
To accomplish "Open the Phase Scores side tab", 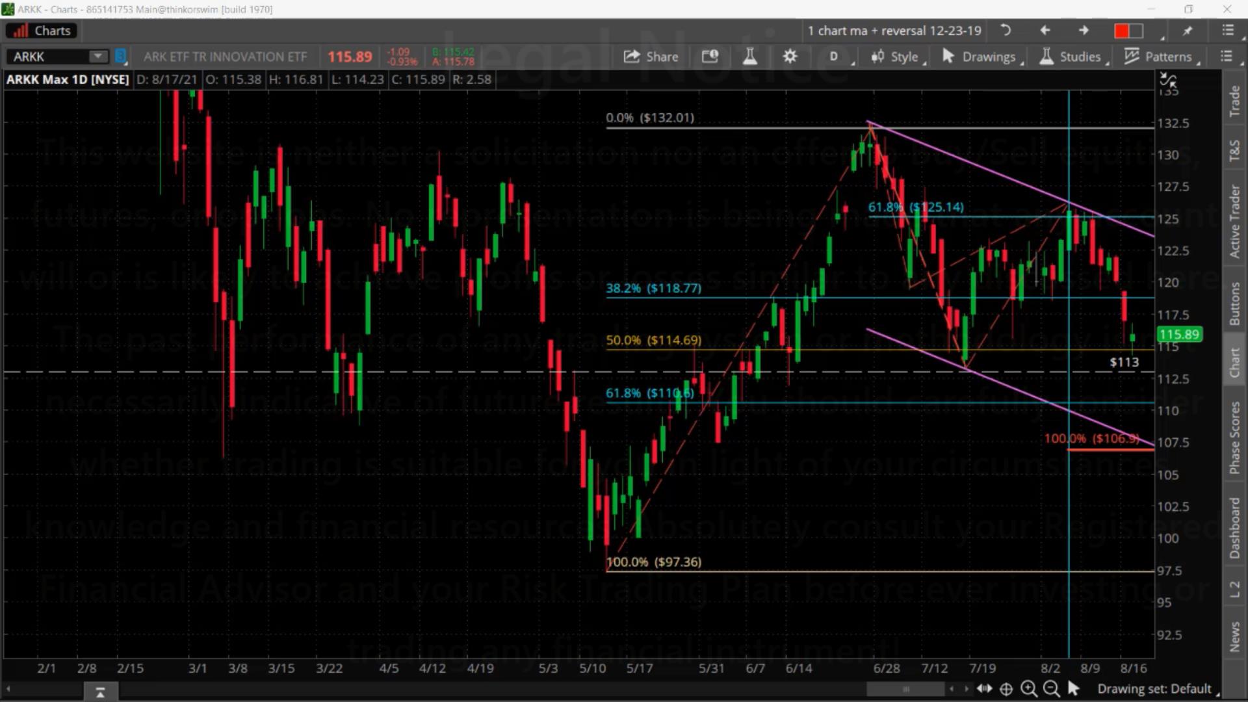I will [1234, 437].
